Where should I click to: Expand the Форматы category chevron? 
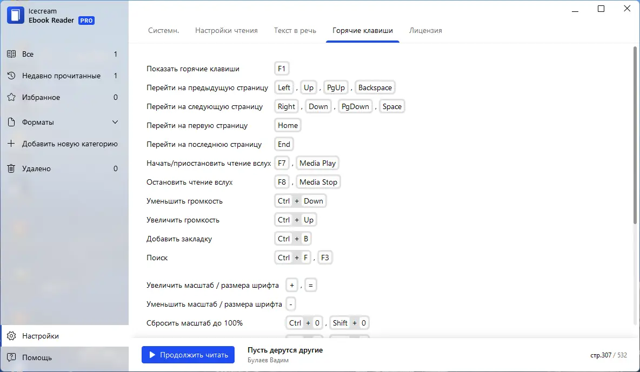click(115, 122)
